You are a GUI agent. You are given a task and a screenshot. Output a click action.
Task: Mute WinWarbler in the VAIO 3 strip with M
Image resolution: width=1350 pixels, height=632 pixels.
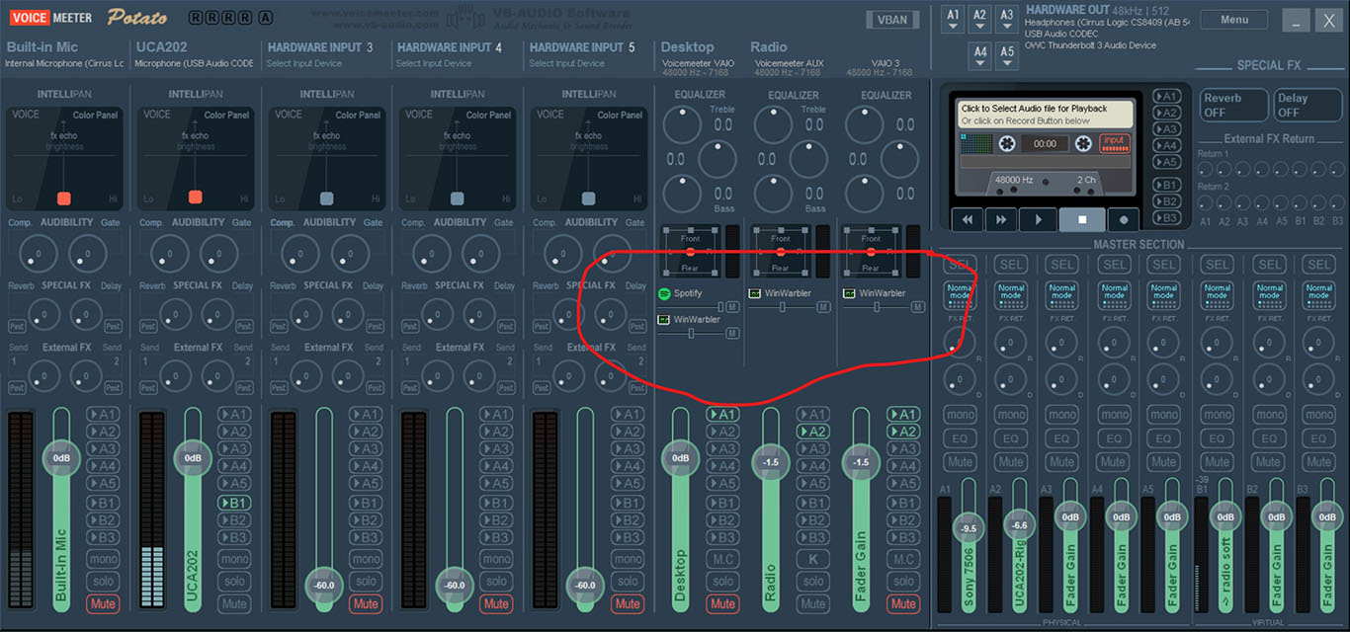point(918,307)
